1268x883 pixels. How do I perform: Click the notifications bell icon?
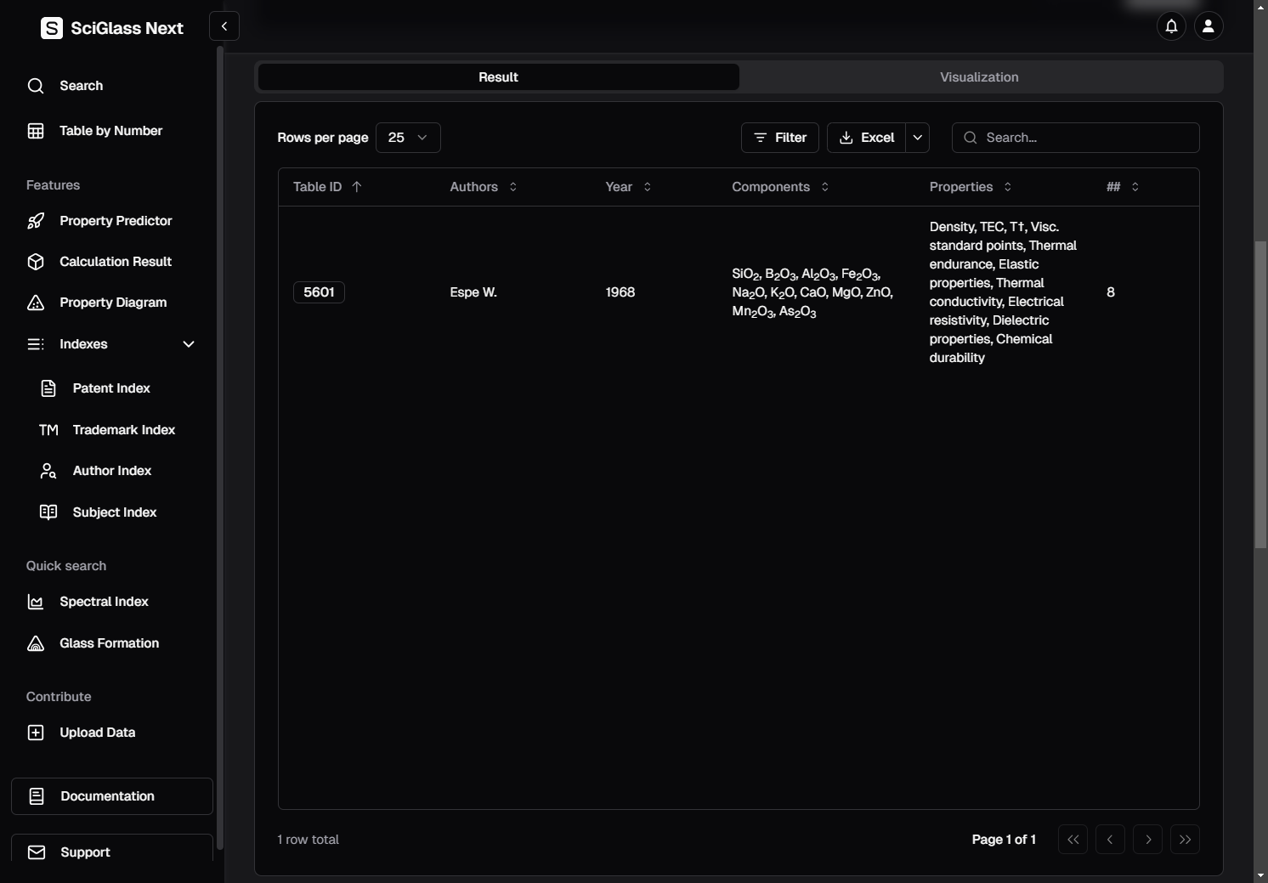click(1171, 26)
